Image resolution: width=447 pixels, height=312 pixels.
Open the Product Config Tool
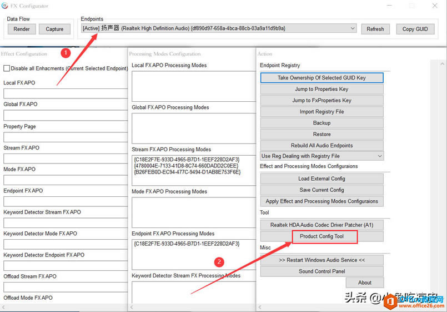(x=322, y=236)
